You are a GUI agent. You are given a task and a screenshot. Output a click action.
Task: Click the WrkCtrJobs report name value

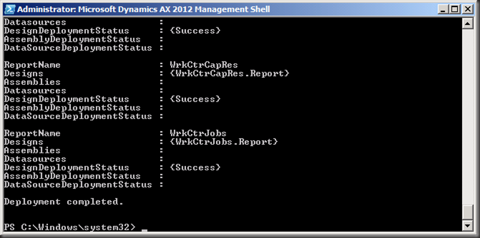coord(198,133)
